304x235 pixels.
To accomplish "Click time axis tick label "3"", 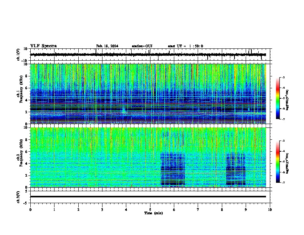I will [x=102, y=210].
